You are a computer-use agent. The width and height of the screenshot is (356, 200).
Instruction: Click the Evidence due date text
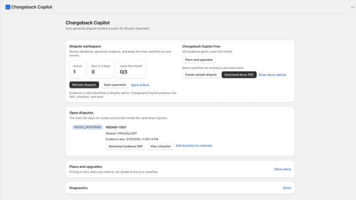[132, 139]
